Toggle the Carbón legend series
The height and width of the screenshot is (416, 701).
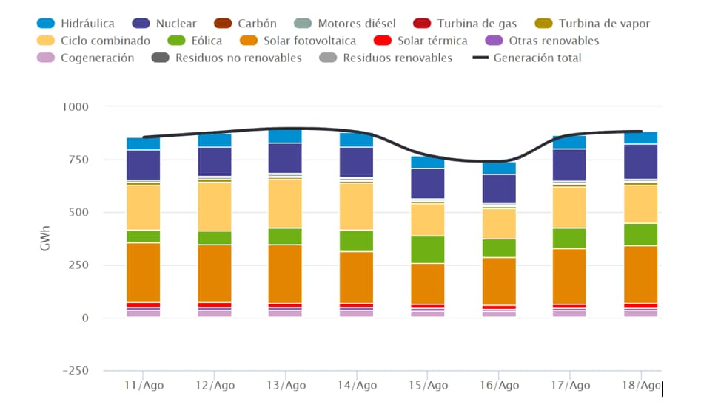coord(245,23)
